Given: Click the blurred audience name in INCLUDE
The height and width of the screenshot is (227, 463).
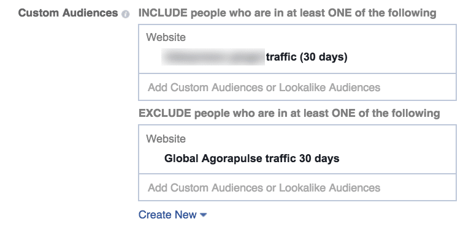Looking at the screenshot, I should (213, 57).
